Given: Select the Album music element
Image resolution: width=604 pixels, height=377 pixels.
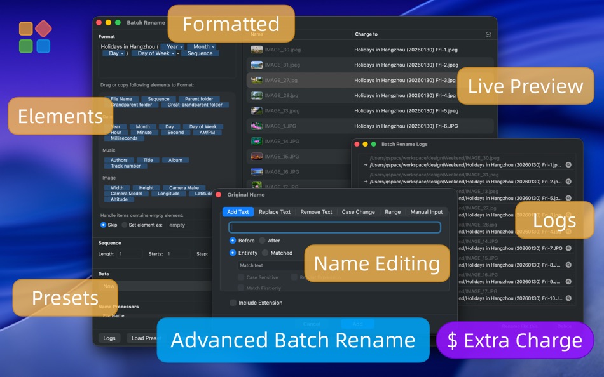Looking at the screenshot, I should (175, 160).
